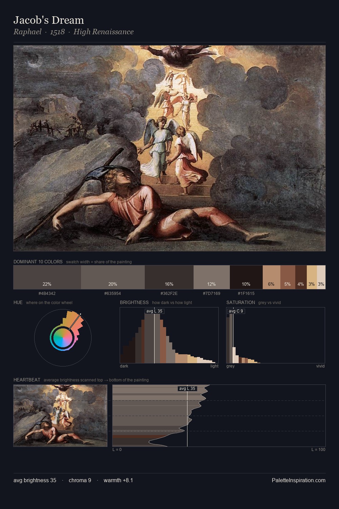Select the 10% dark swatch #1F1615

click(x=246, y=277)
